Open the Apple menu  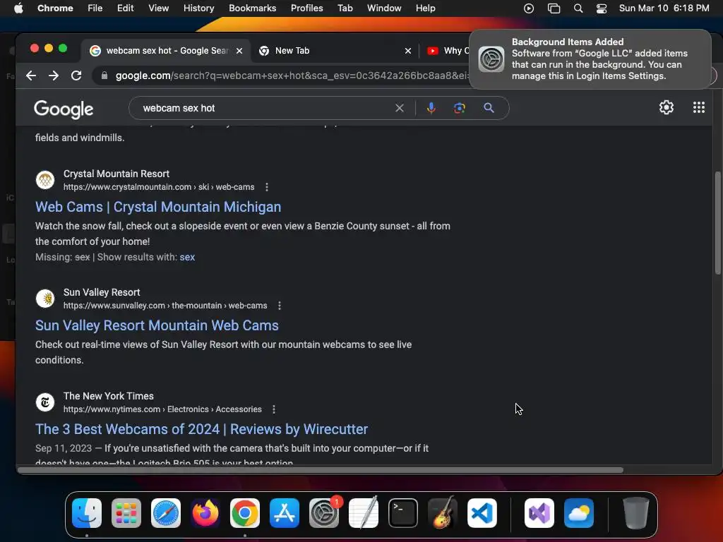pyautogui.click(x=18, y=8)
